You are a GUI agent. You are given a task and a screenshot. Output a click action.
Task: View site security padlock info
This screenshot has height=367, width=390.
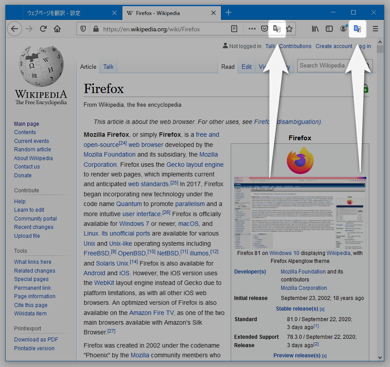[96, 29]
